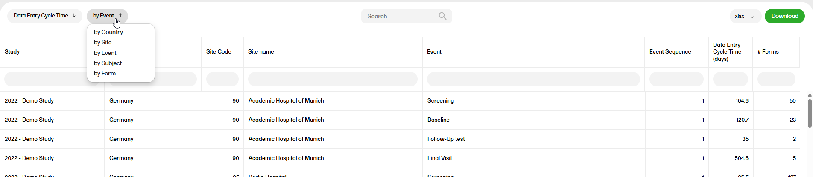Open the Data Entry Cycle Time dropdown
This screenshot has height=177, width=813.
coord(44,16)
